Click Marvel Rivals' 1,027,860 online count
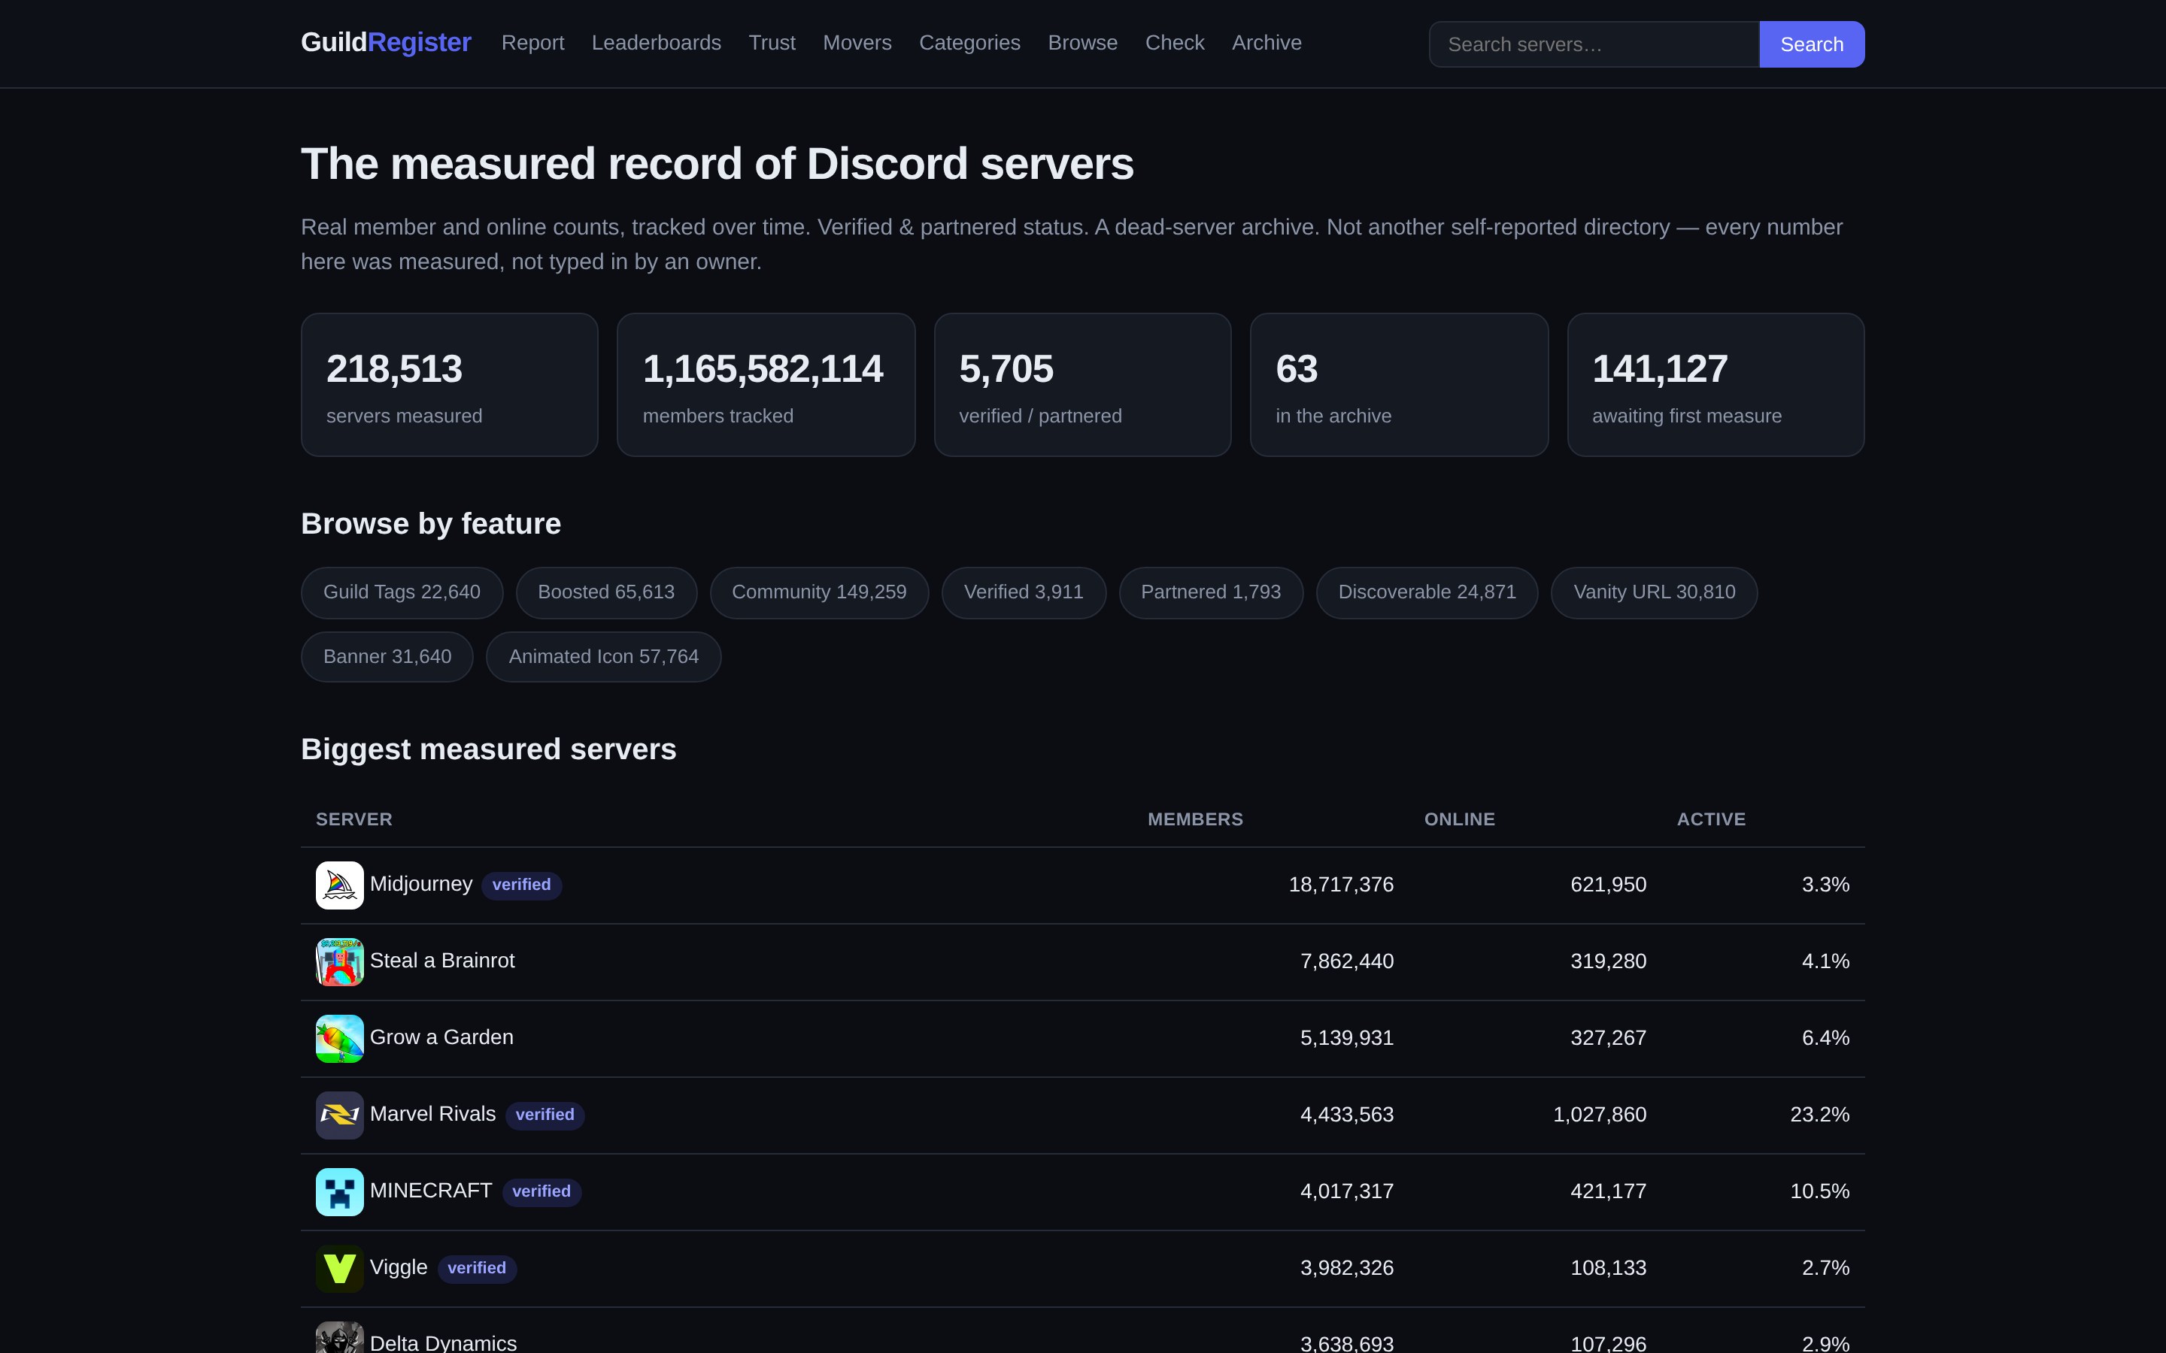The height and width of the screenshot is (1353, 2166). pos(1600,1115)
